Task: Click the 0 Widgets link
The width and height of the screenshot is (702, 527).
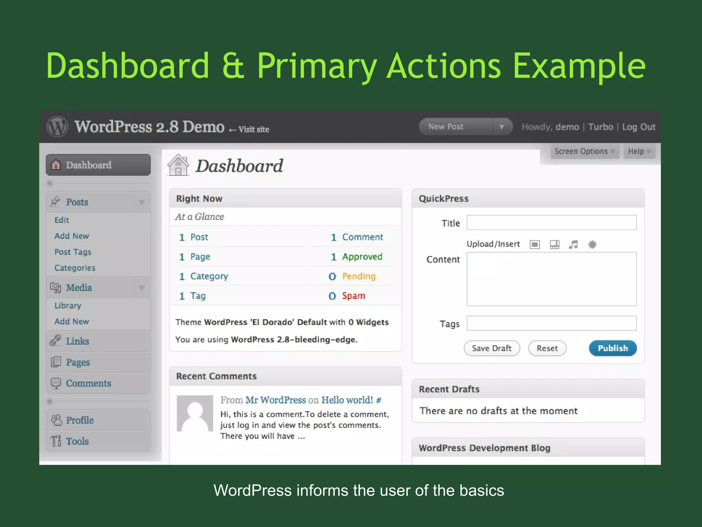Action: tap(368, 322)
